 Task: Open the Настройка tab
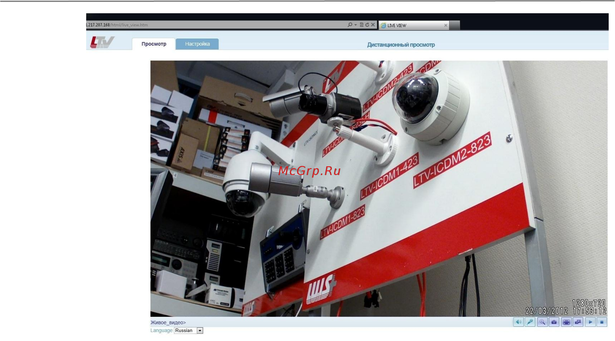coord(197,44)
